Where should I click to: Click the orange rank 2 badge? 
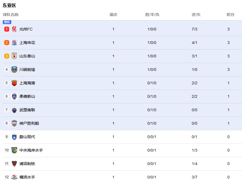click(x=7, y=43)
